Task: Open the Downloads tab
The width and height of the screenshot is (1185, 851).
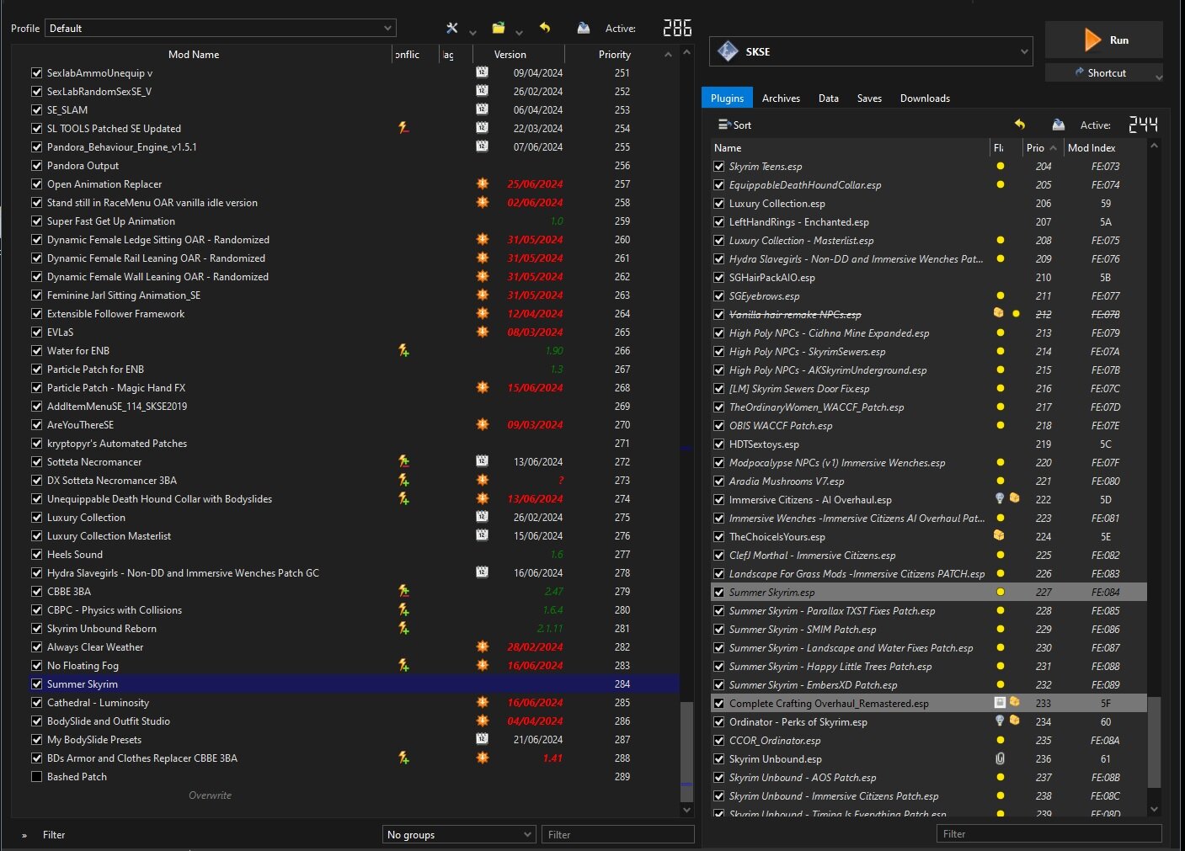Action: pos(924,98)
